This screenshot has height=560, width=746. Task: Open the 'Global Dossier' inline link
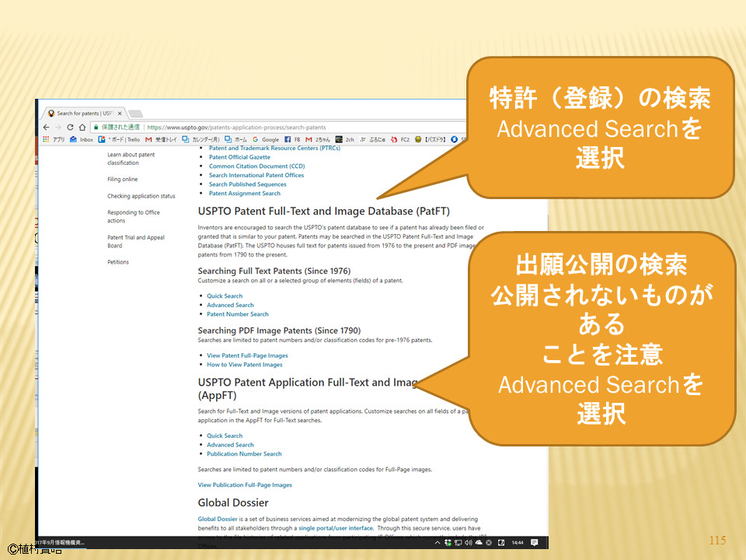(218, 519)
